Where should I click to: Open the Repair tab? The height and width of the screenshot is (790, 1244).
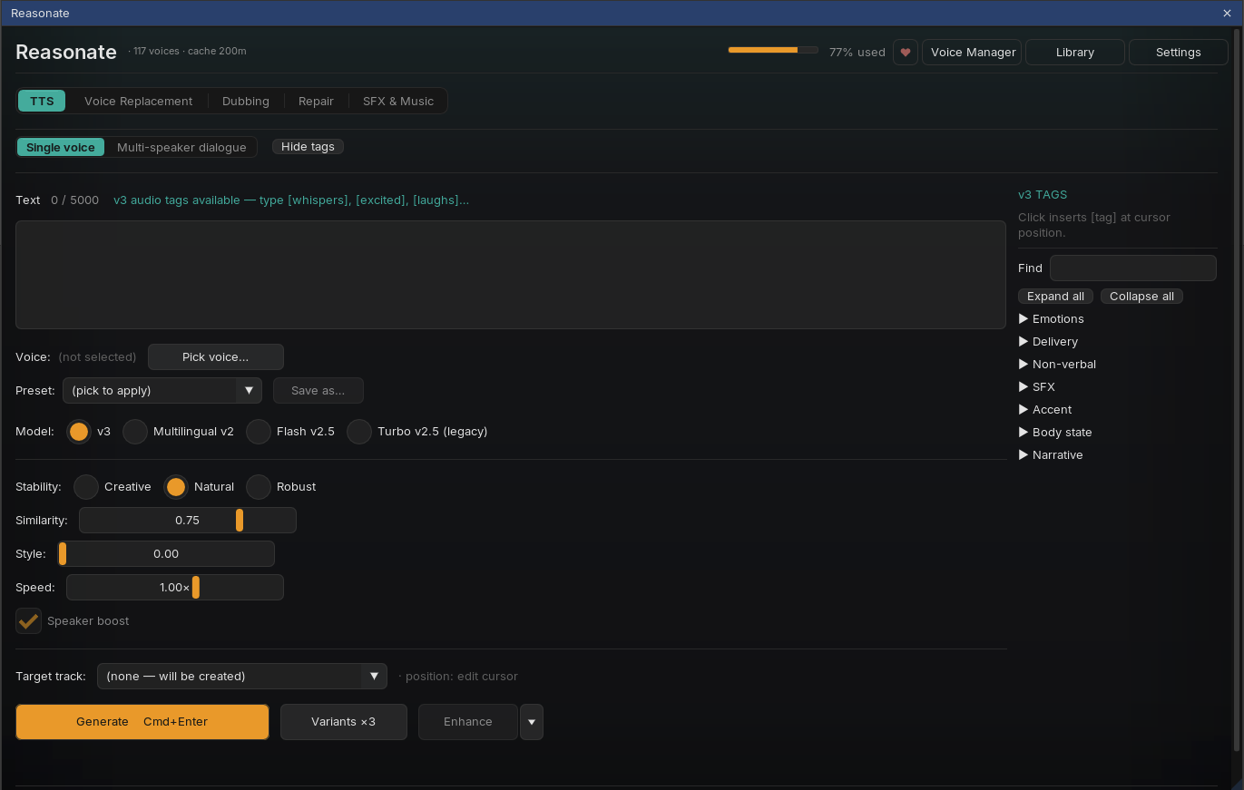[316, 101]
